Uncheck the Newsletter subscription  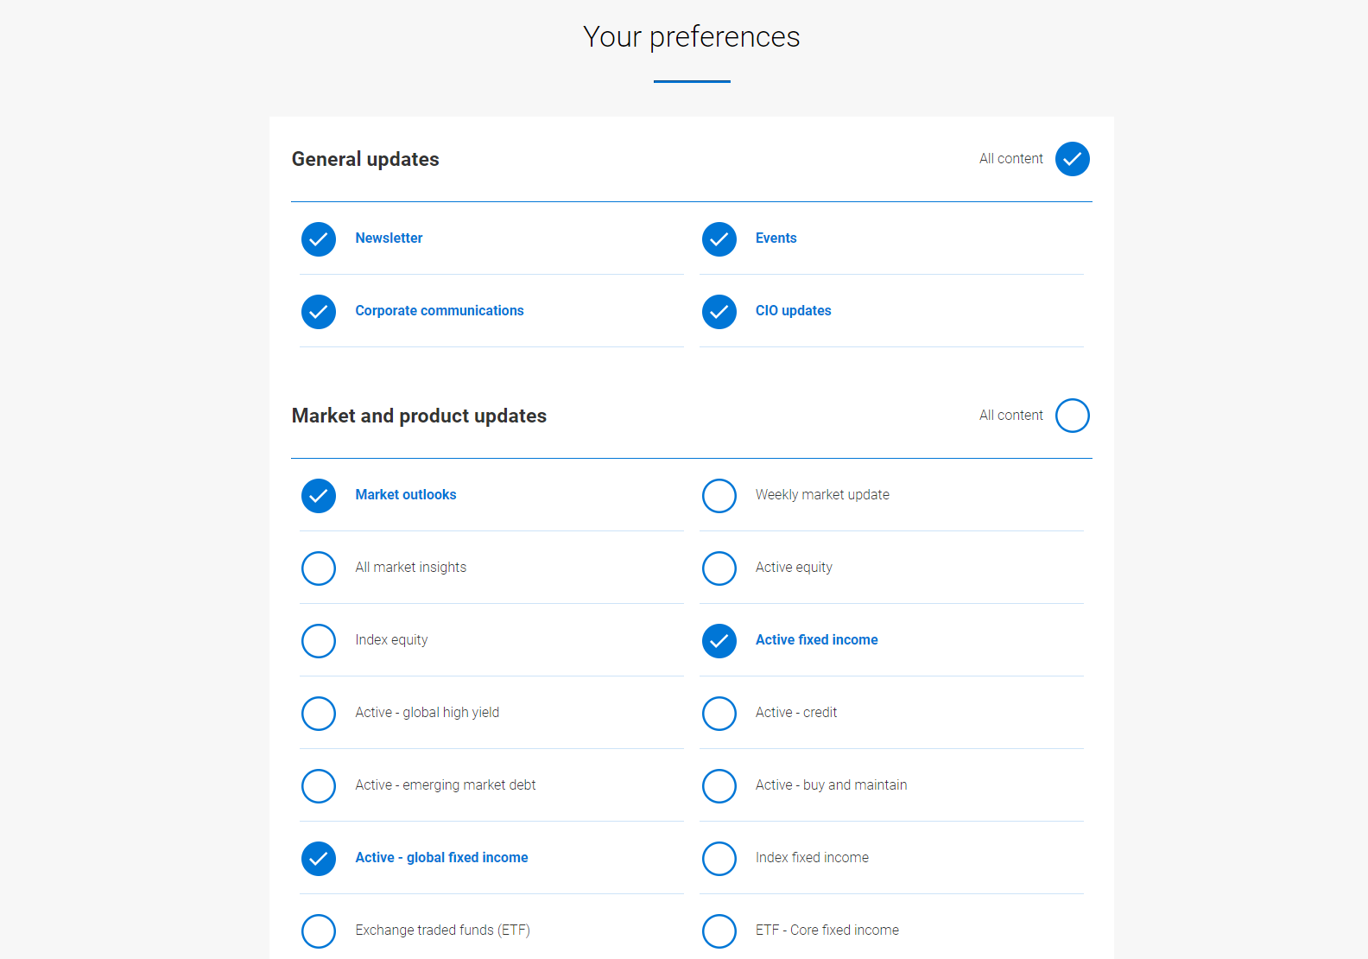pyautogui.click(x=319, y=239)
